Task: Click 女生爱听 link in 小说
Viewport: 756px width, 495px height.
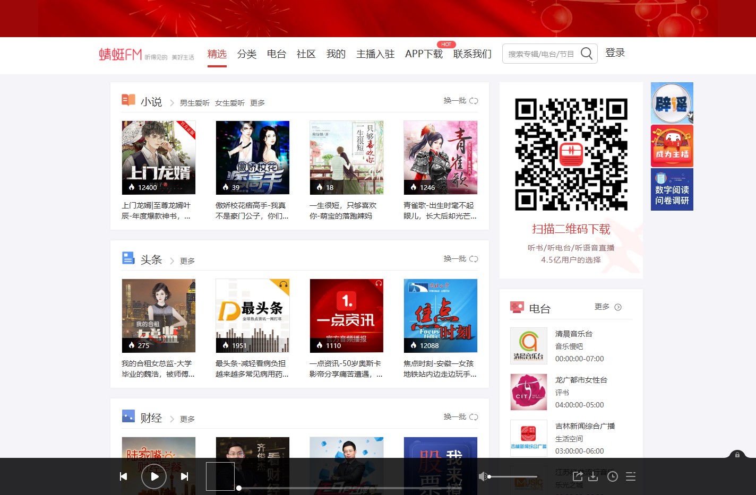Action: coord(230,103)
